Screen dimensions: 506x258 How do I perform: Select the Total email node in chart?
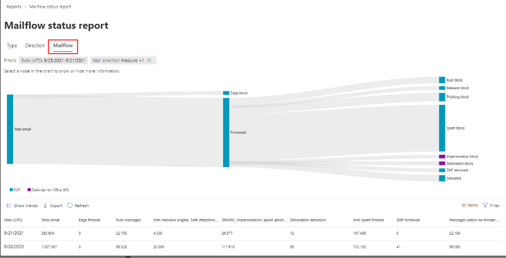(x=10, y=129)
